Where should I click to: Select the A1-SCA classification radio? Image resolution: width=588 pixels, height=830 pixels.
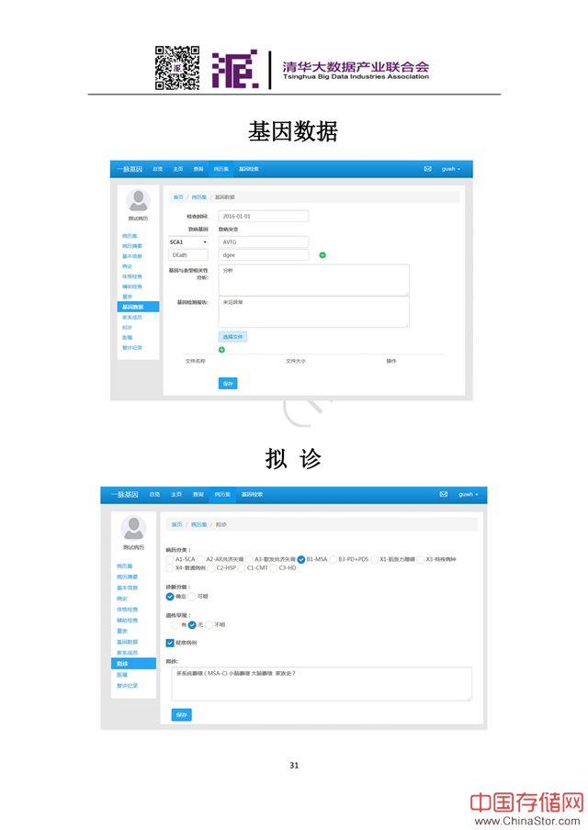(x=170, y=558)
